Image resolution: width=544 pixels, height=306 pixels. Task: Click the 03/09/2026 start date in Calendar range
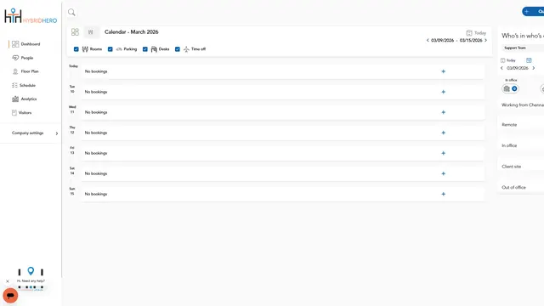coord(442,40)
